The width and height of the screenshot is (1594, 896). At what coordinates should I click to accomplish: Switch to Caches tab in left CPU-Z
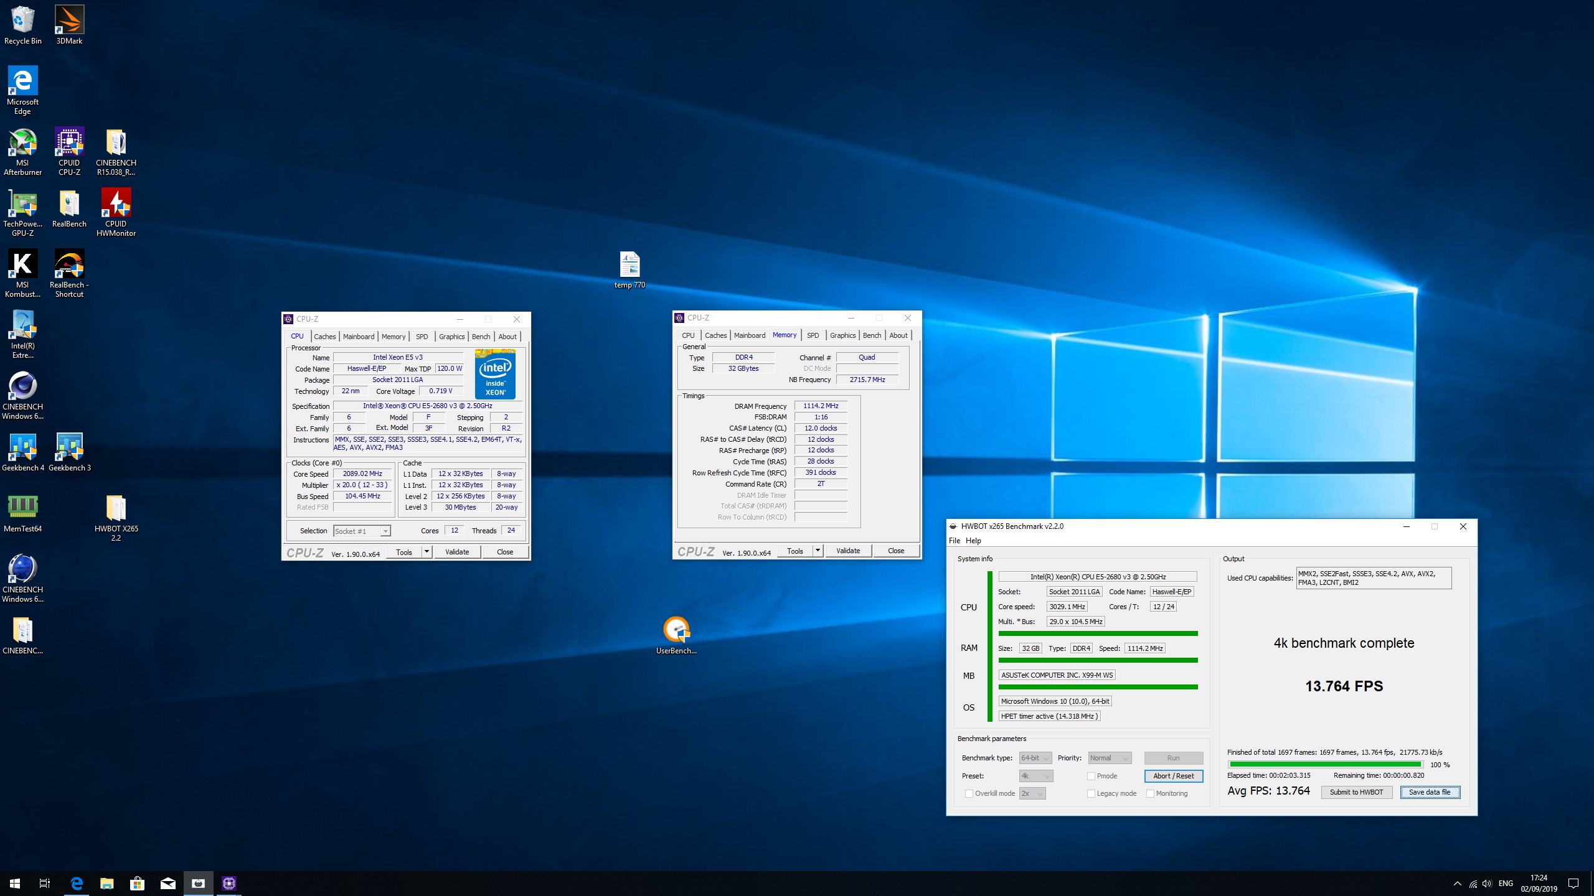click(324, 337)
